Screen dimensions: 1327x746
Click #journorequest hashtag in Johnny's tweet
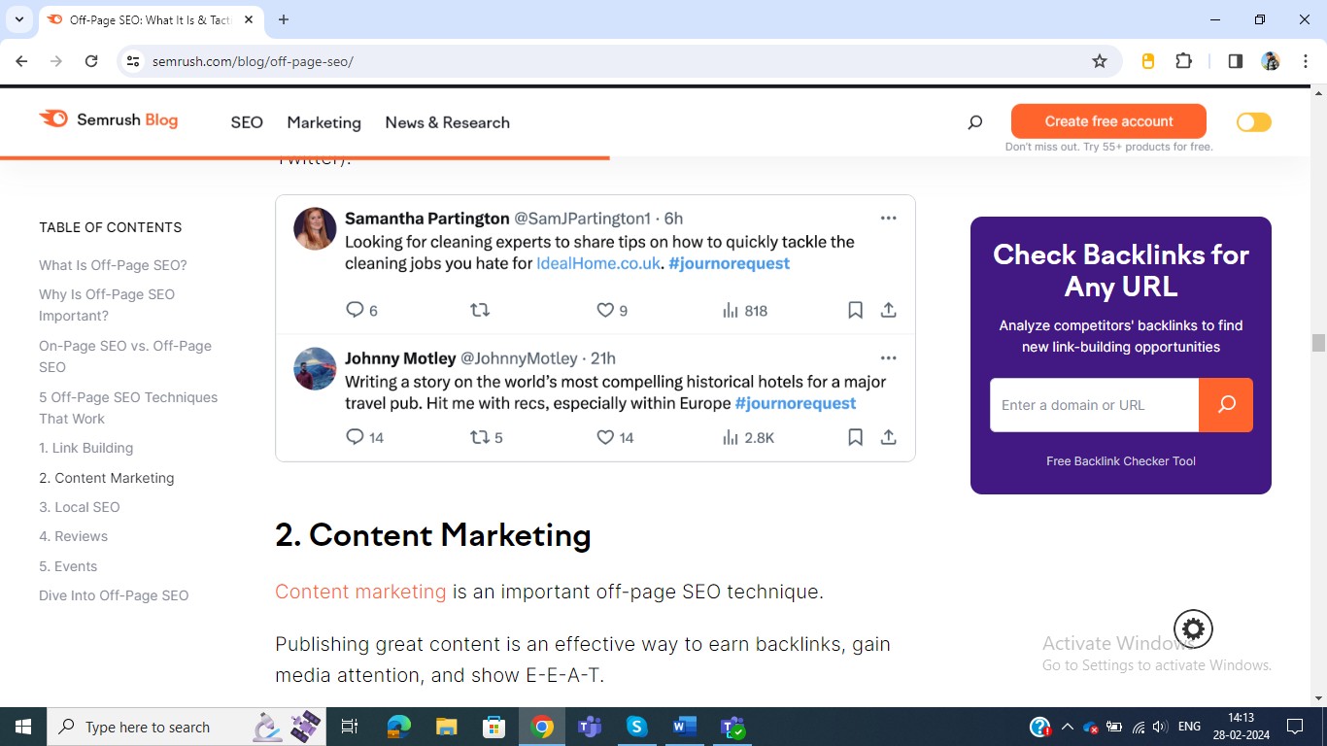coord(795,403)
